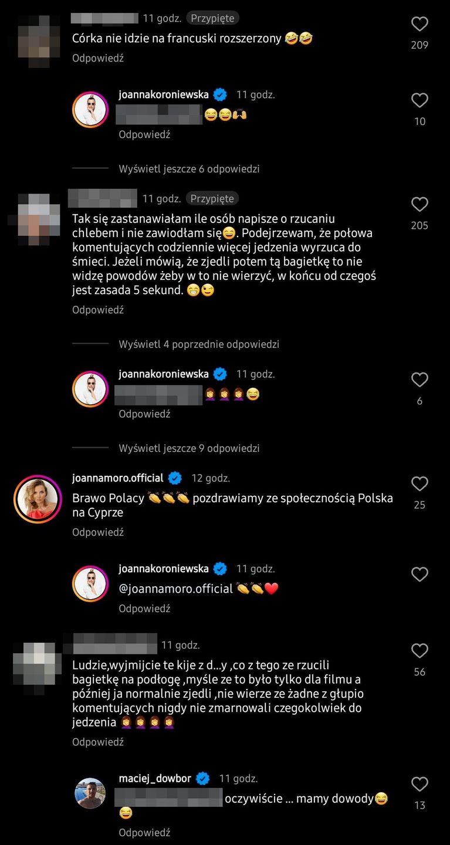Expand Wyświetl 4 poprzednie odpowiedzi
This screenshot has width=450, height=845.
(x=199, y=344)
